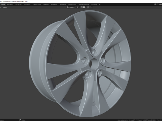Open Global transform orientation dropdown
This screenshot has width=162, height=121.
click(x=72, y=7)
